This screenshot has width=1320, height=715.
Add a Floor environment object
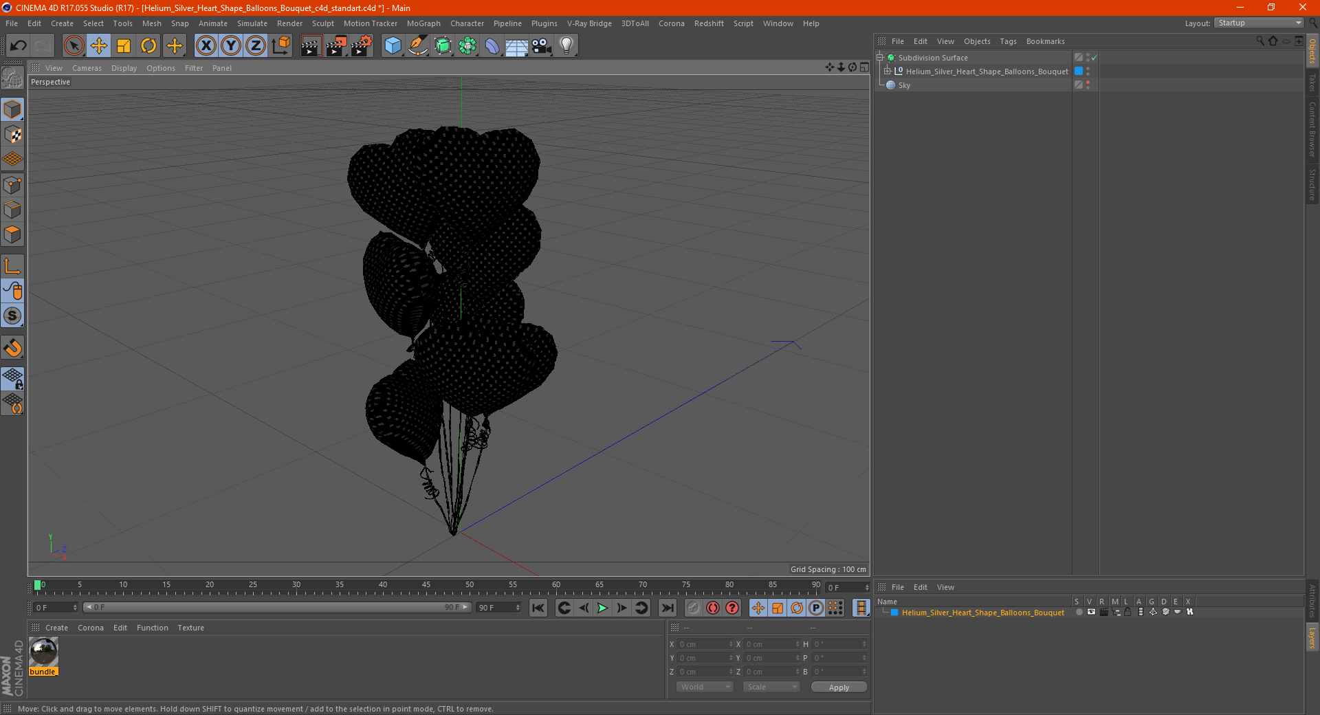click(517, 46)
